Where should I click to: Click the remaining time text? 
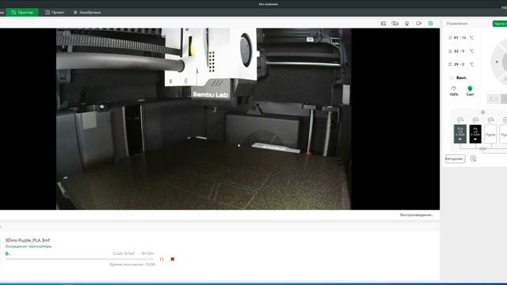coord(147,253)
